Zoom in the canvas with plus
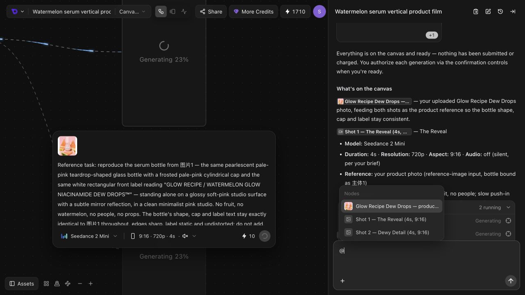Viewport: 525px width, 295px height. click(91, 284)
